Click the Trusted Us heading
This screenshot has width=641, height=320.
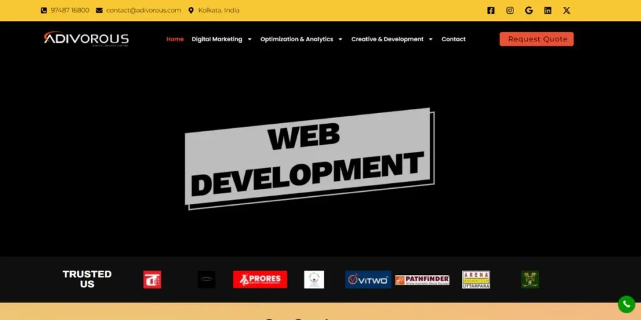87,279
